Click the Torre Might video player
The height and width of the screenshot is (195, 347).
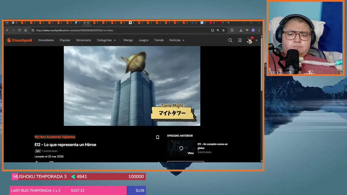132,86
